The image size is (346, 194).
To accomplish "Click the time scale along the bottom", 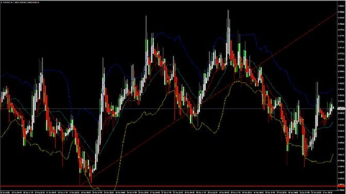I will [169, 192].
